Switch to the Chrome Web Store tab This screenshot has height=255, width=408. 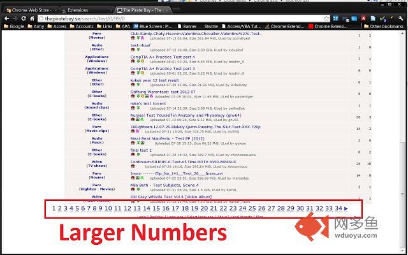click(31, 10)
